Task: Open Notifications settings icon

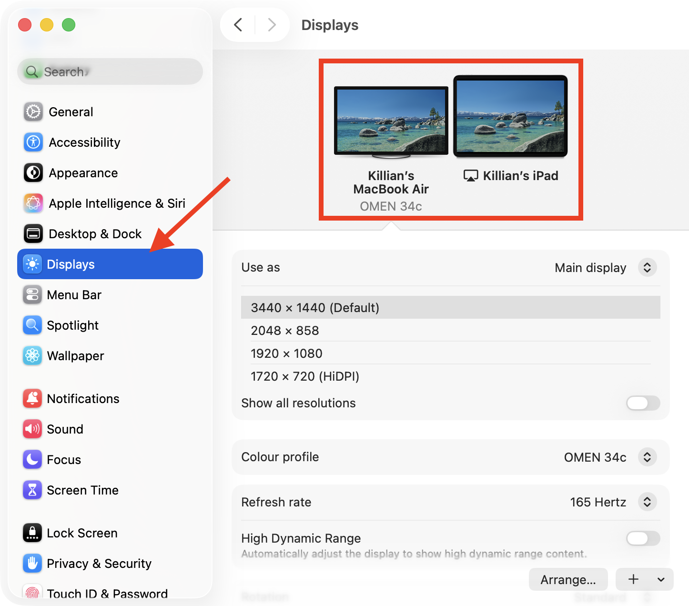Action: click(32, 398)
